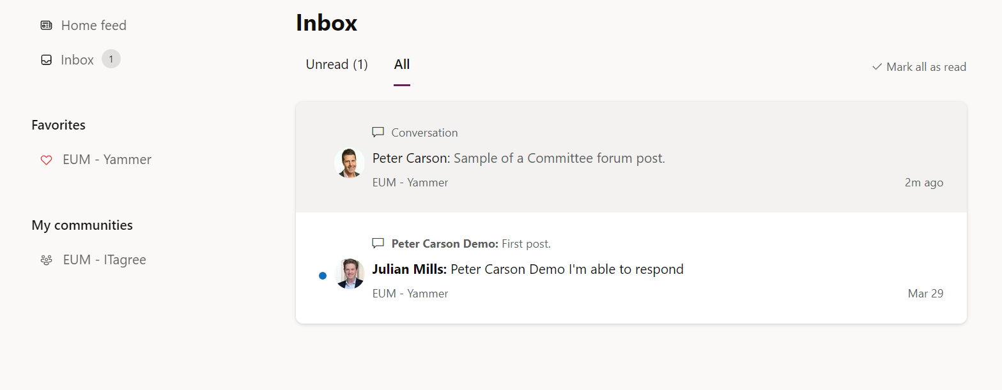1002x390 pixels.
Task: Click the red heart icon beside EUM - Yammer
Action: [46, 160]
